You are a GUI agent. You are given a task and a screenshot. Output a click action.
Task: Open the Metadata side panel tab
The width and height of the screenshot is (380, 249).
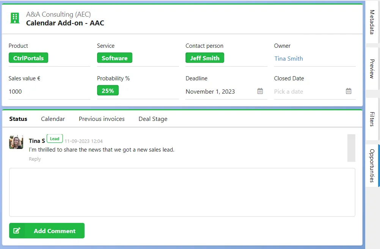tap(372, 22)
